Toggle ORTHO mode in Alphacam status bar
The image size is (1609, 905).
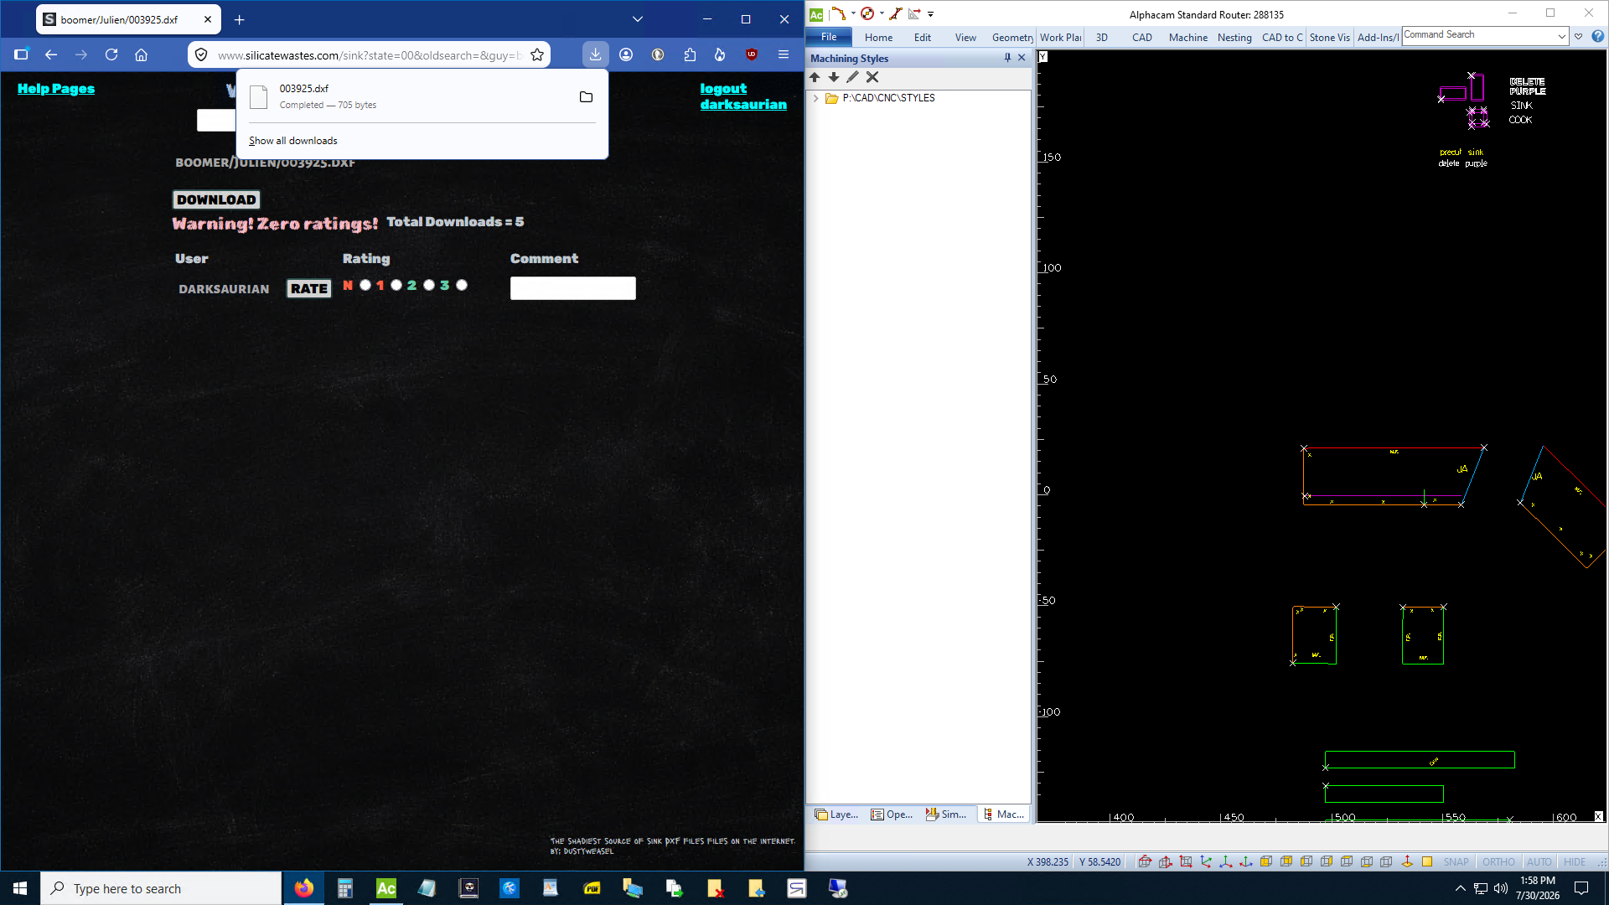click(1498, 861)
